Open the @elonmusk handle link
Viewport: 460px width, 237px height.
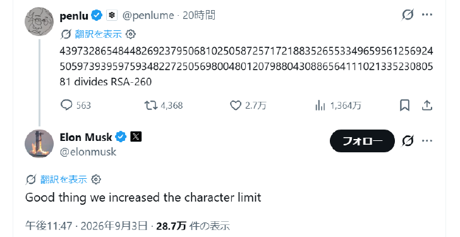pos(88,152)
